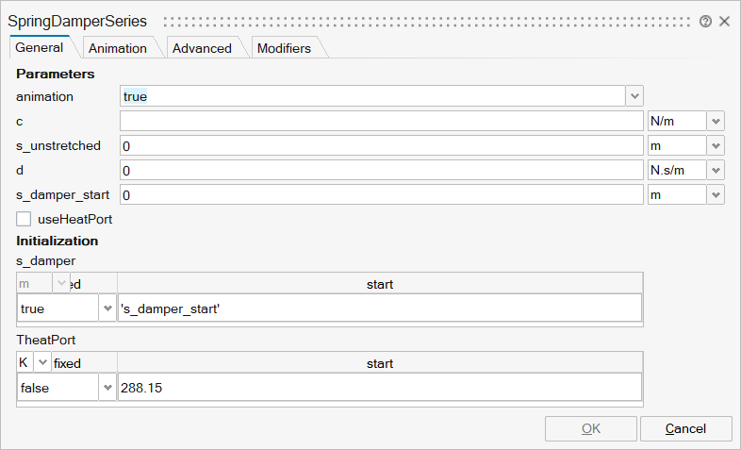Click the help question mark icon
This screenshot has width=741, height=450.
click(705, 21)
